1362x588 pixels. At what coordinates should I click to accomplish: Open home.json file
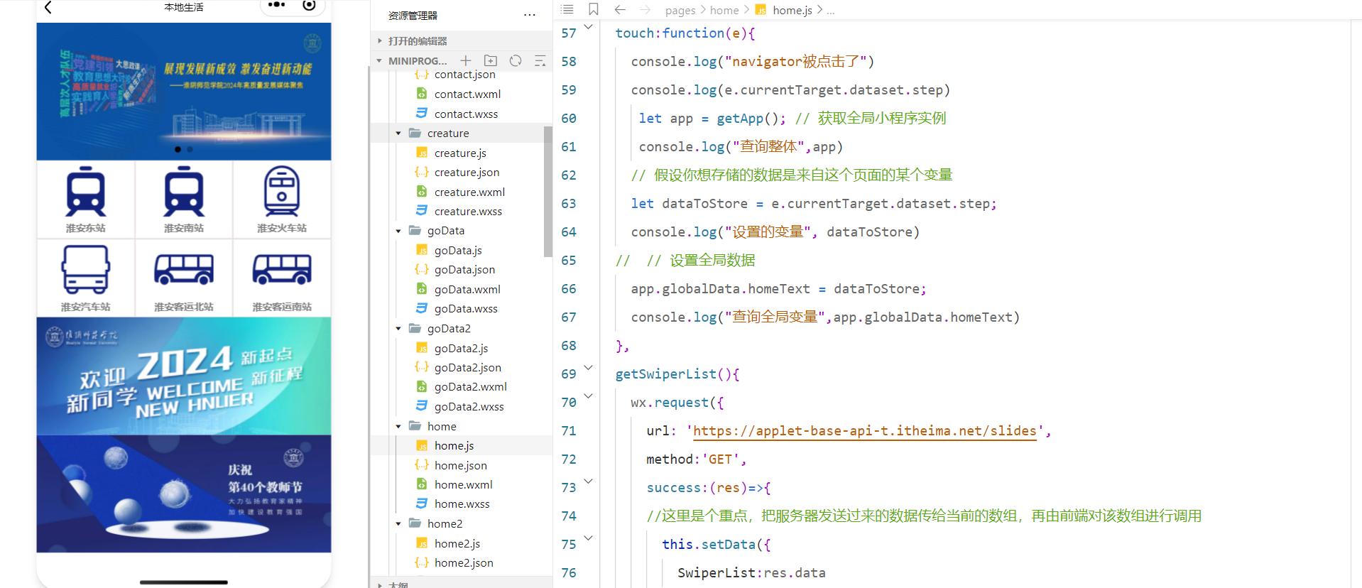point(460,465)
